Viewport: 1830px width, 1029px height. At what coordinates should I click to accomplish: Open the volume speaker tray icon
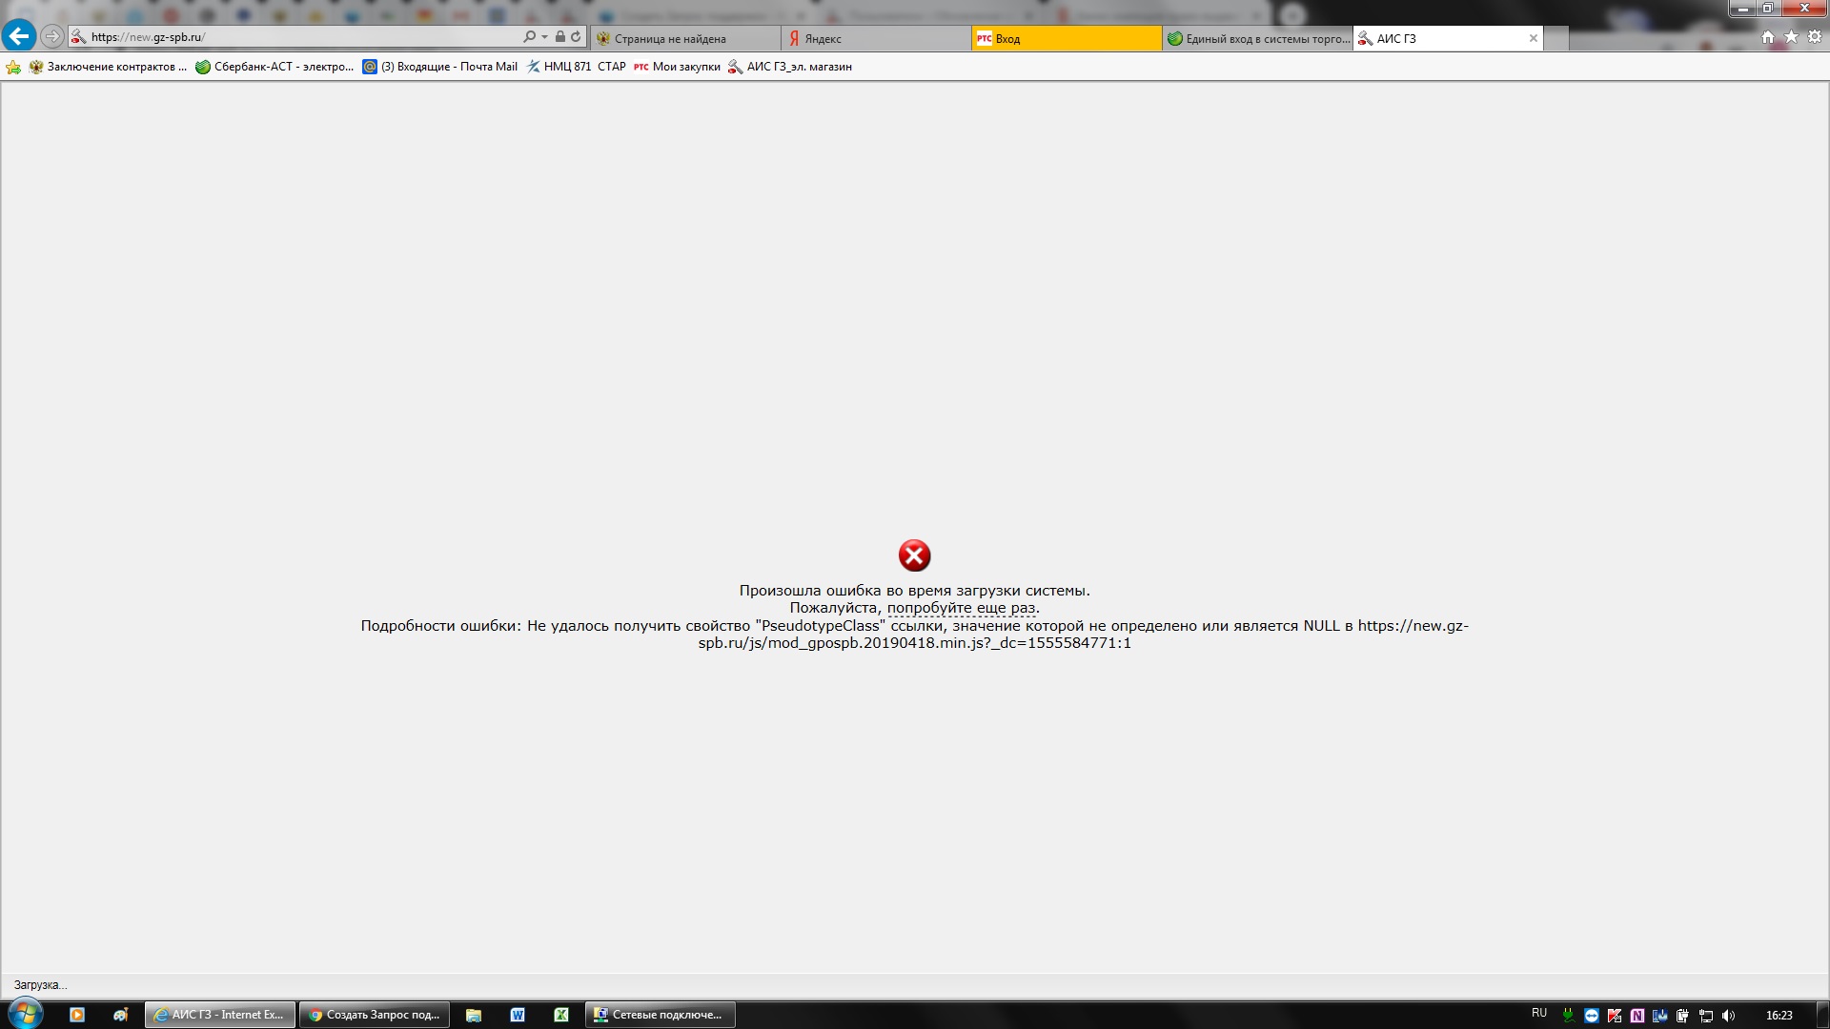click(x=1729, y=1016)
